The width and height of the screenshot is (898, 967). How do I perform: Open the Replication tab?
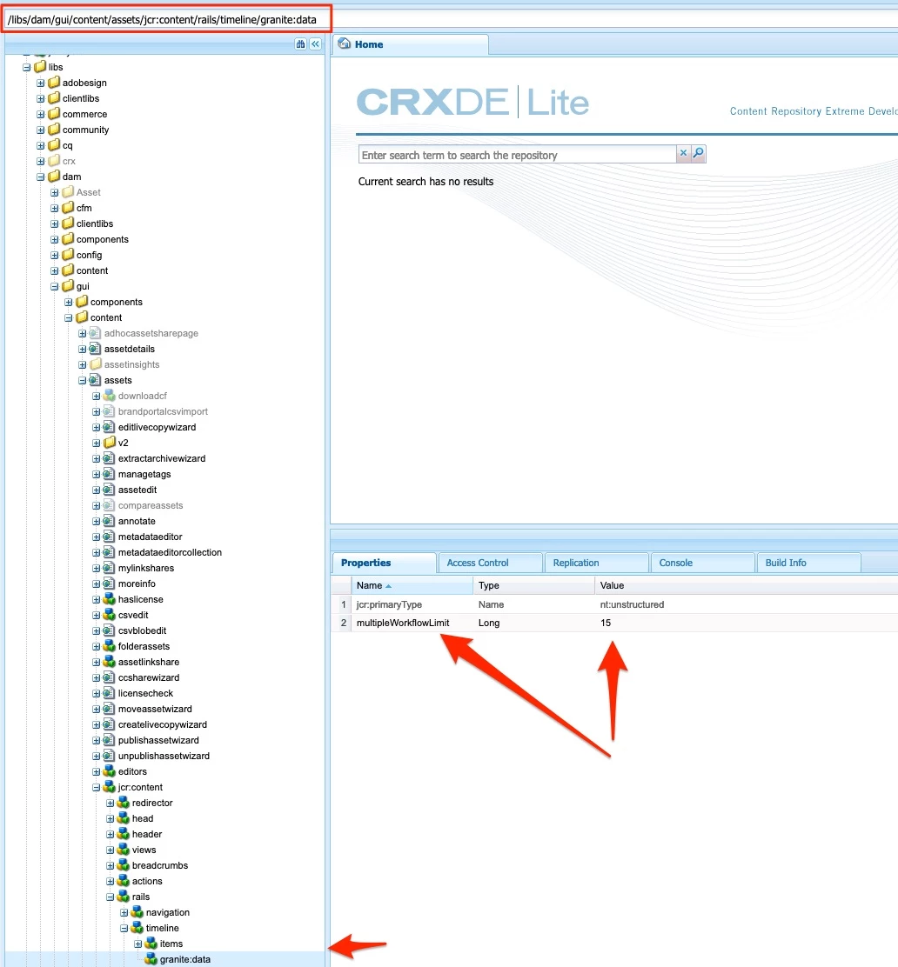coord(596,563)
